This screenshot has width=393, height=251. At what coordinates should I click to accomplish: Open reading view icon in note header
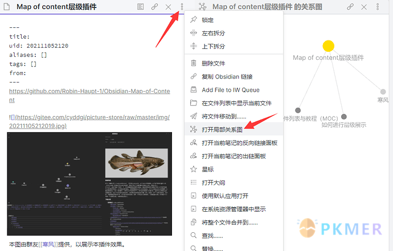[x=141, y=7]
